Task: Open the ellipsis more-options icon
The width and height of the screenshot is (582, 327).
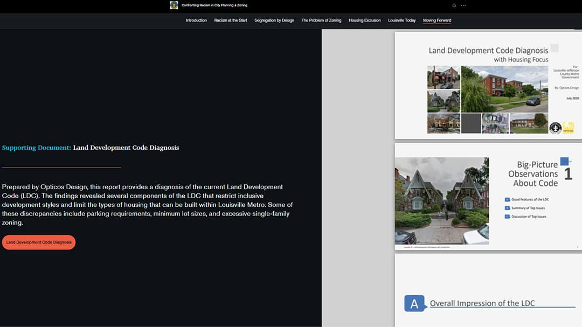Action: [x=462, y=5]
